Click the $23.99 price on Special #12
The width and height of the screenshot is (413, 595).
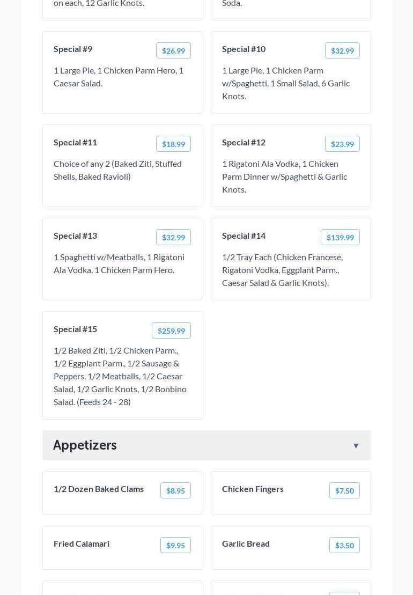(342, 144)
